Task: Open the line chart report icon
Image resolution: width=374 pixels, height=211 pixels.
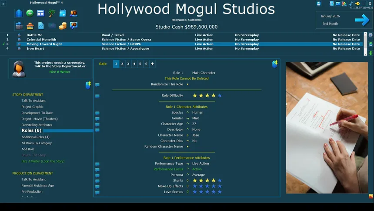Action: coord(41,26)
